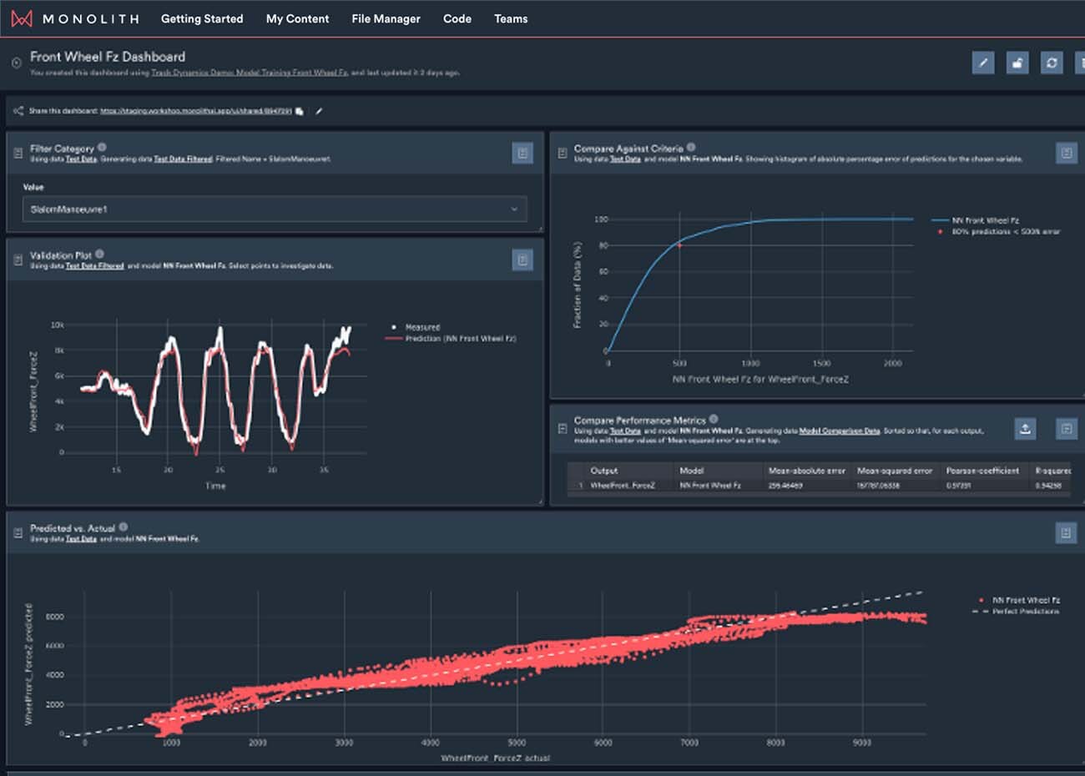1085x776 pixels.
Task: Open the Track Dynamics Demo notebook link
Action: (x=249, y=73)
